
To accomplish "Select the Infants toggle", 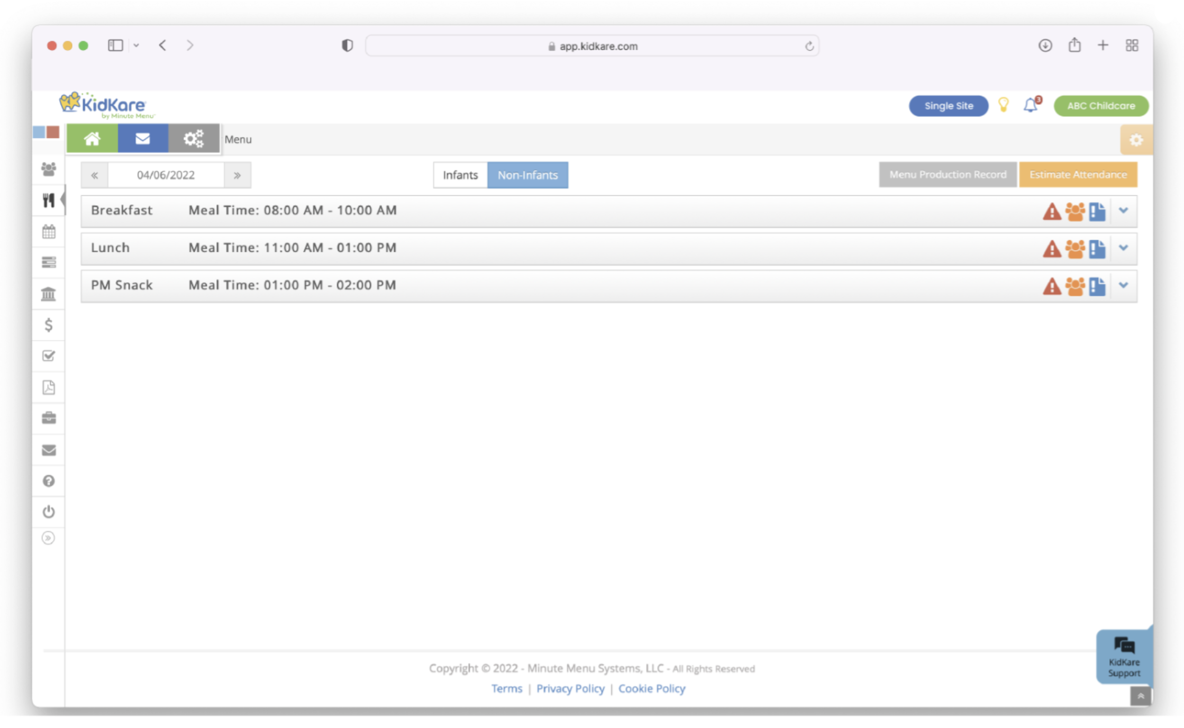I will (x=460, y=175).
